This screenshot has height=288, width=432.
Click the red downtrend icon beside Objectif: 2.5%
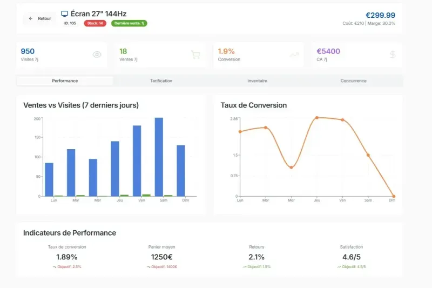(x=55, y=267)
